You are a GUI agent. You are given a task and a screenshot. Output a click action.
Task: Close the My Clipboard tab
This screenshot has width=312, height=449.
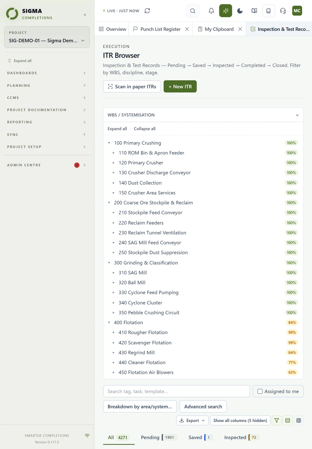[x=240, y=29]
